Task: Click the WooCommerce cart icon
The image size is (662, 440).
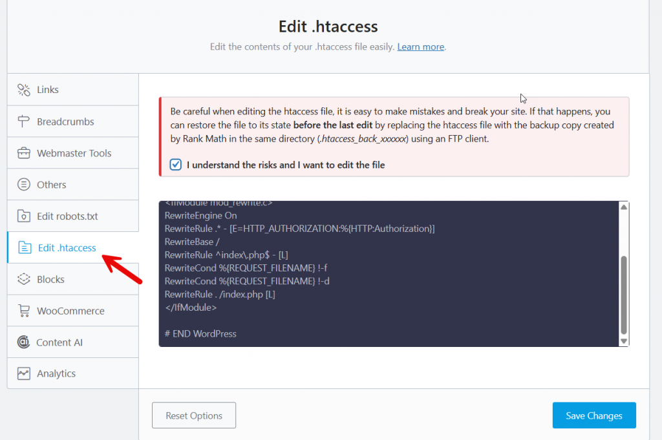Action: click(25, 310)
